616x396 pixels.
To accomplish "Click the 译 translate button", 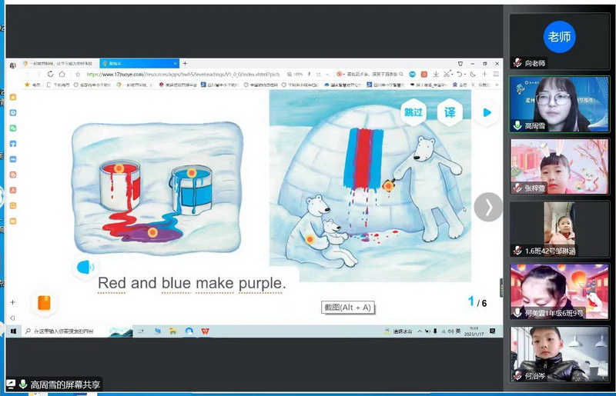I will (x=450, y=112).
